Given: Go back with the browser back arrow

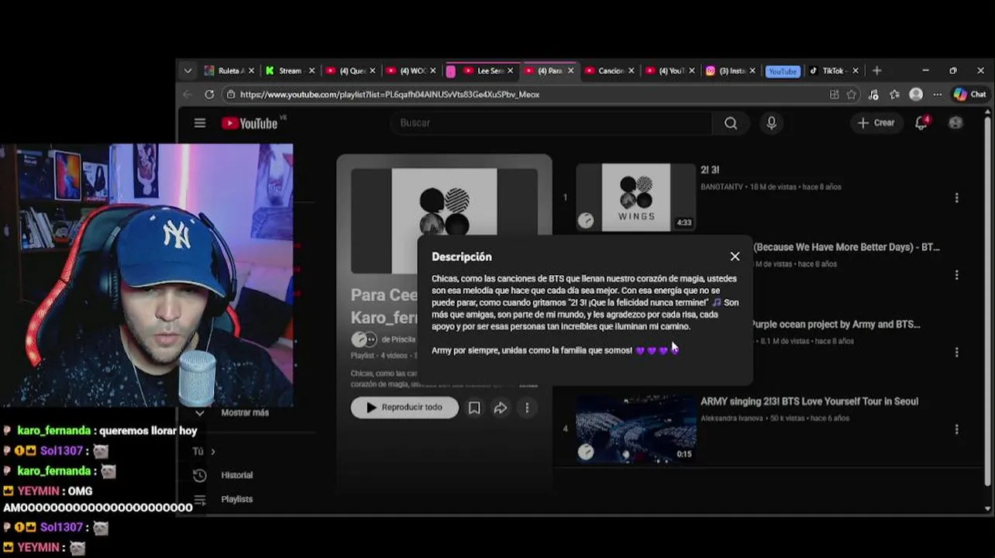Looking at the screenshot, I should click(x=188, y=95).
